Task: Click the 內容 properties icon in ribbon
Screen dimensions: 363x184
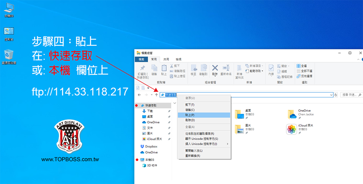Action: pos(271,68)
